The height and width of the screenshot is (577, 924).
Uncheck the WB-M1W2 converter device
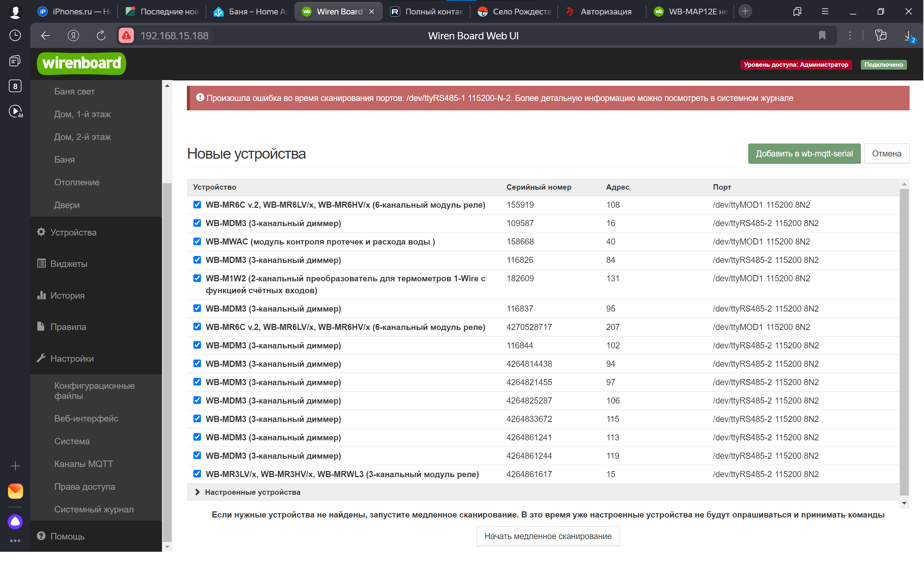[197, 278]
